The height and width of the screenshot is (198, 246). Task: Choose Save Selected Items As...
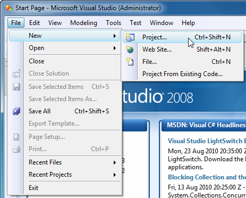65,99
